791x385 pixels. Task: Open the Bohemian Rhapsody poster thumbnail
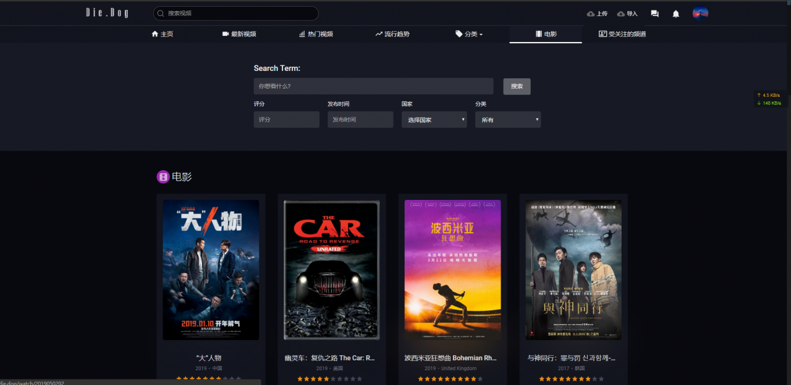coord(453,270)
